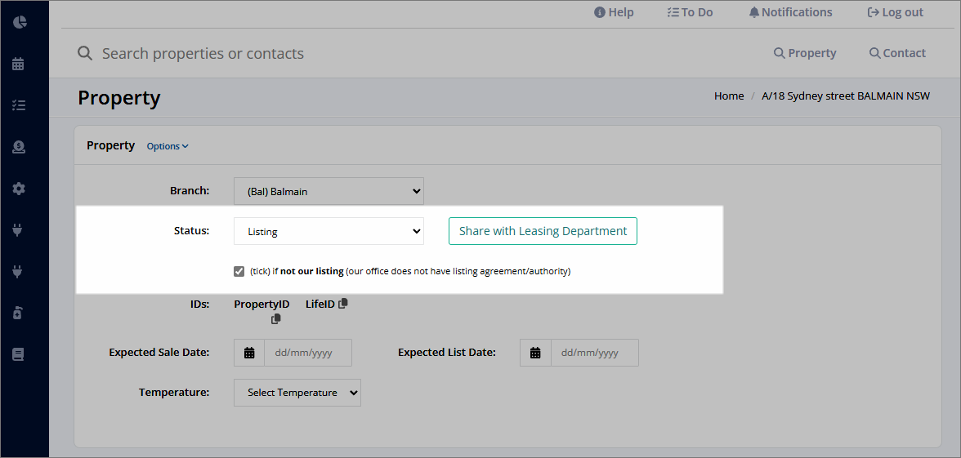
Task: Open the To Do menu item
Action: coord(690,12)
